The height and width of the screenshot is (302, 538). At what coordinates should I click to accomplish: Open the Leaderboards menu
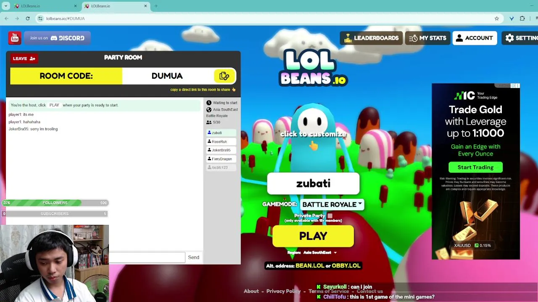coord(371,38)
